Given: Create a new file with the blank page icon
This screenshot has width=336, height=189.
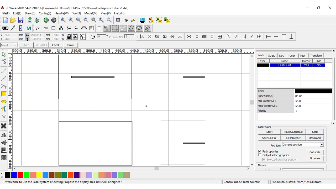Looking at the screenshot, I should tap(6, 20).
